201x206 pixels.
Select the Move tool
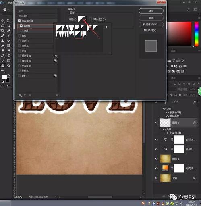[2, 21]
